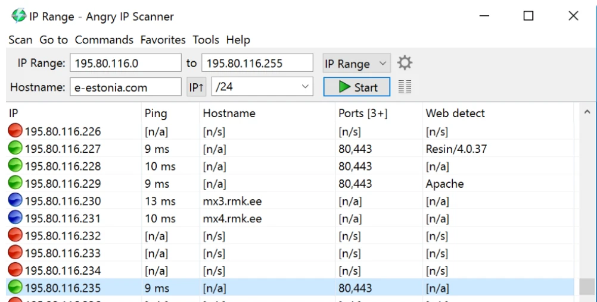Select row 195.80.116.226
597x302 pixels.
click(290, 131)
